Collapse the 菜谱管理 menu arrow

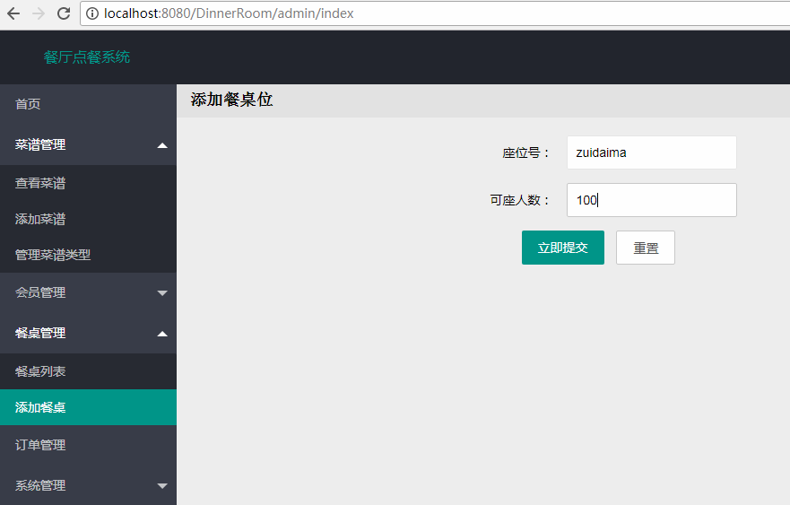point(162,145)
